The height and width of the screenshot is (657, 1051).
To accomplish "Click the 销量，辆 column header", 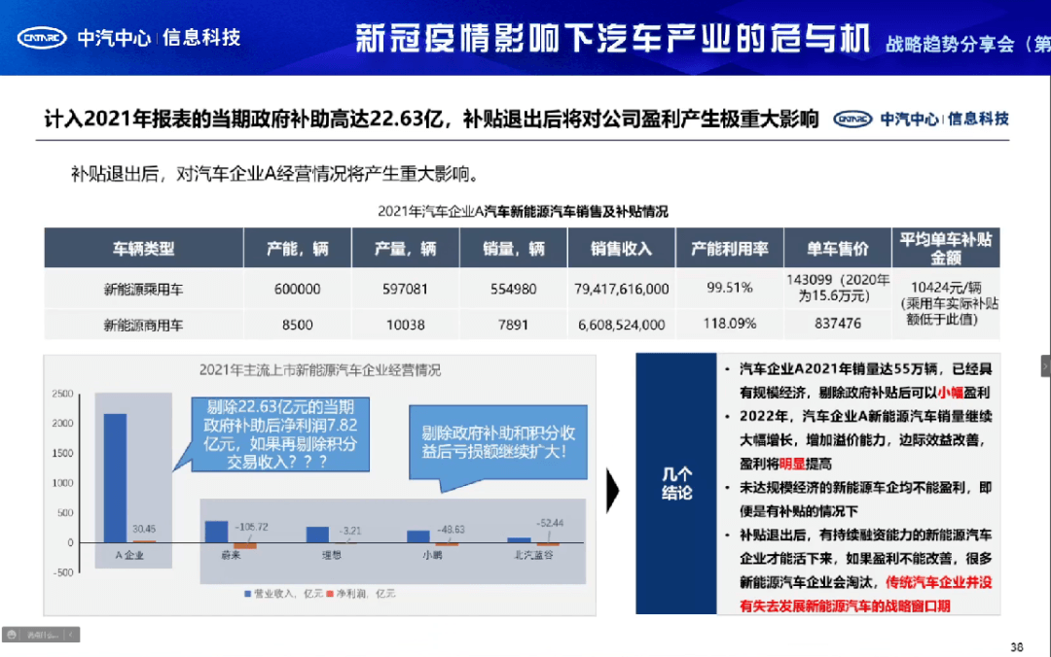I will [514, 249].
